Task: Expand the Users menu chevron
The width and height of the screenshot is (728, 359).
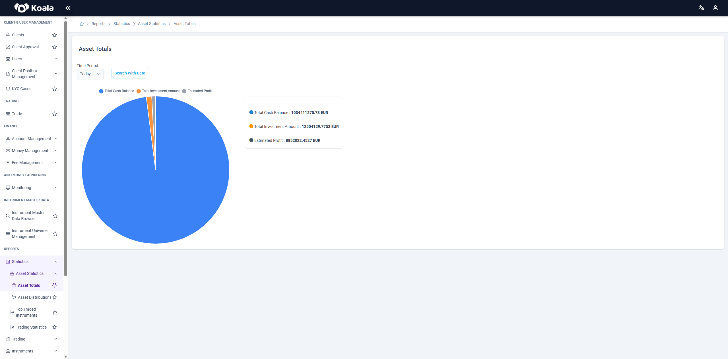Action: click(56, 59)
